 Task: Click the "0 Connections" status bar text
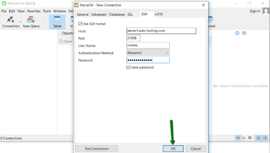(x=11, y=138)
